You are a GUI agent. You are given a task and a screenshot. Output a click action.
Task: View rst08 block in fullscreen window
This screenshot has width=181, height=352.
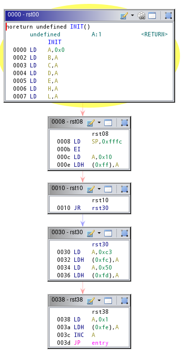click(x=108, y=123)
